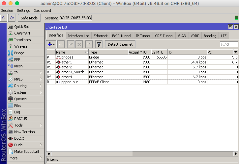Image resolution: width=239 pixels, height=164 pixels.
Task: Switch to the Bonding tab
Action: (x=210, y=36)
